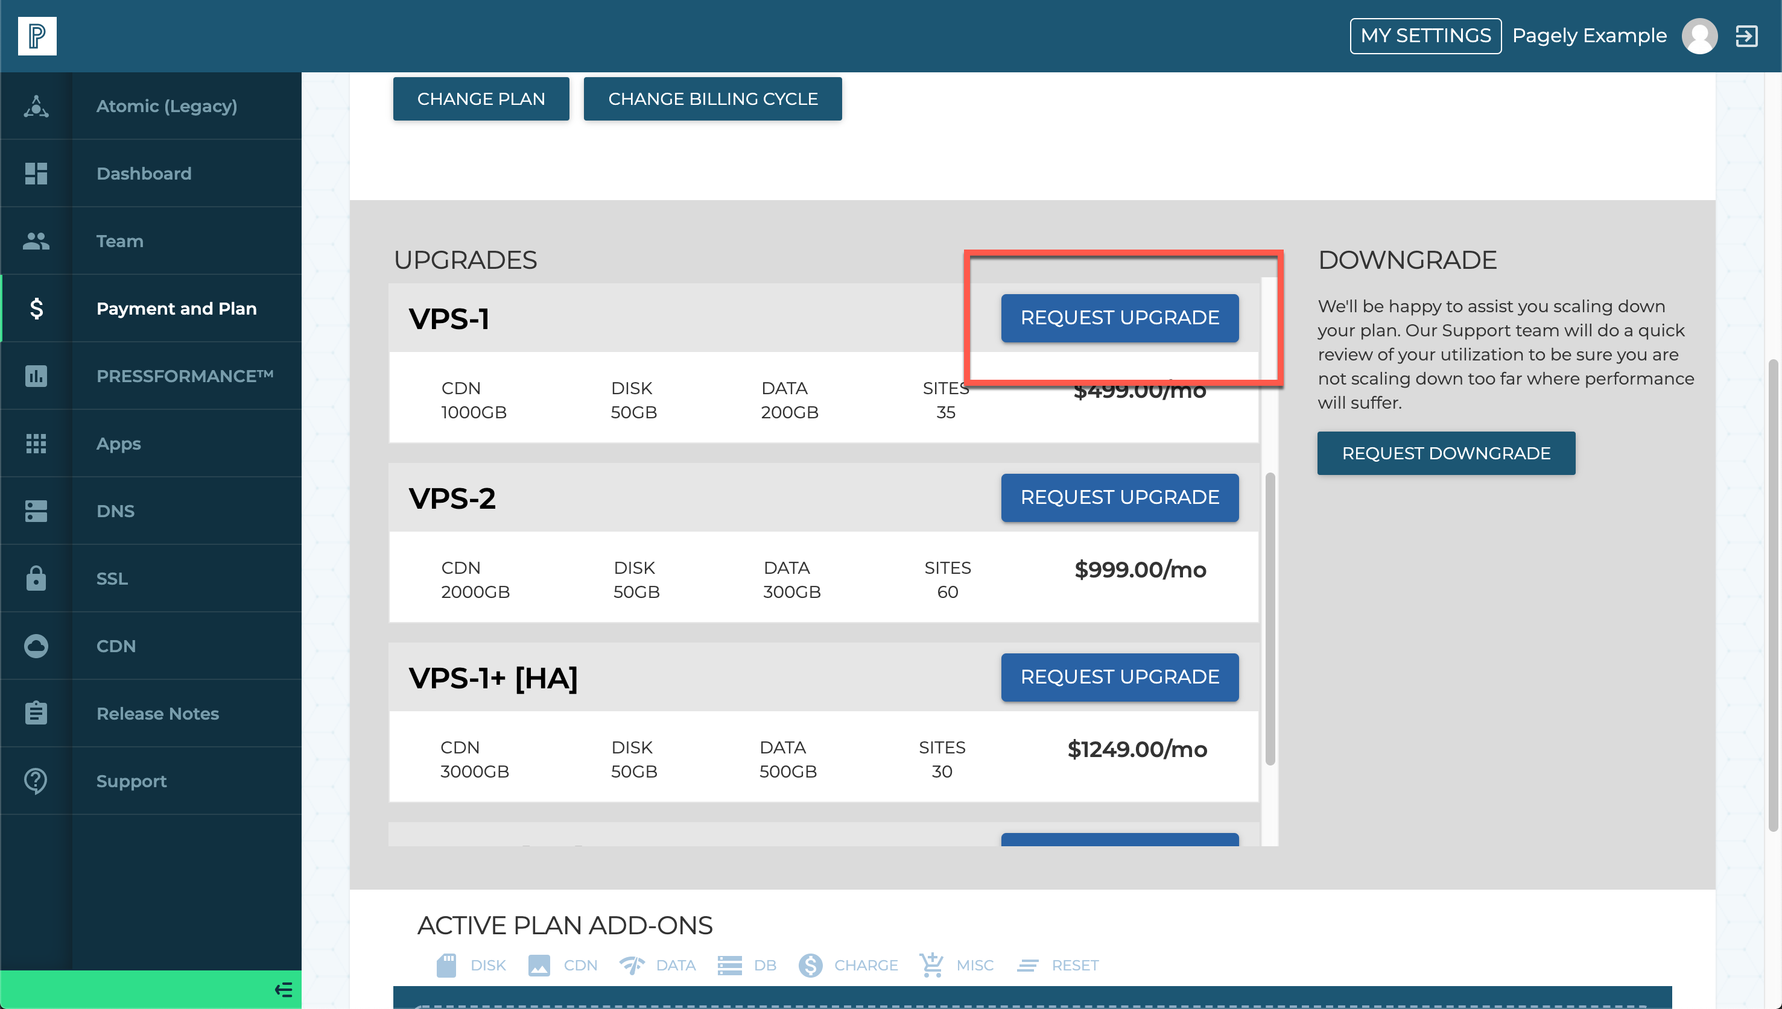The width and height of the screenshot is (1782, 1009).
Task: Click the Atomic (Legacy) icon
Action: click(36, 106)
